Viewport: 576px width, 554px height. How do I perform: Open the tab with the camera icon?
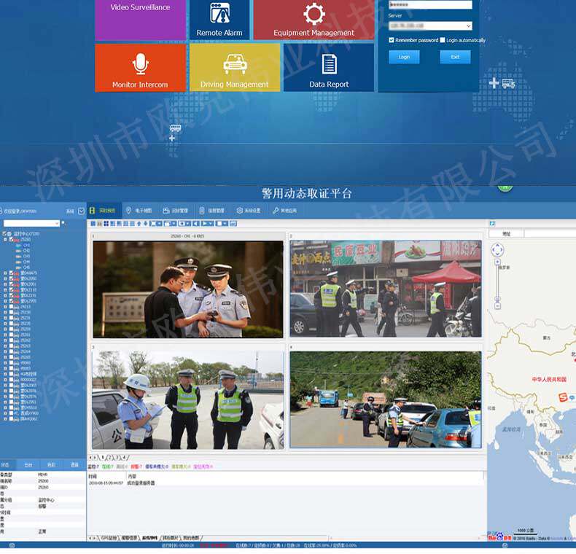pos(176,211)
